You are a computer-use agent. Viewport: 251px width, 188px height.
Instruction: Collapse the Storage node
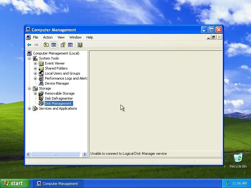29,88
